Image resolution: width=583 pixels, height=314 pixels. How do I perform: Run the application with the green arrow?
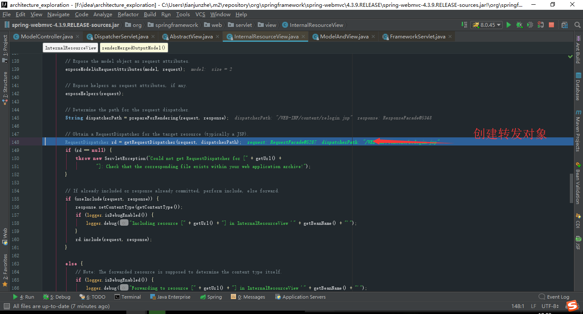point(508,25)
